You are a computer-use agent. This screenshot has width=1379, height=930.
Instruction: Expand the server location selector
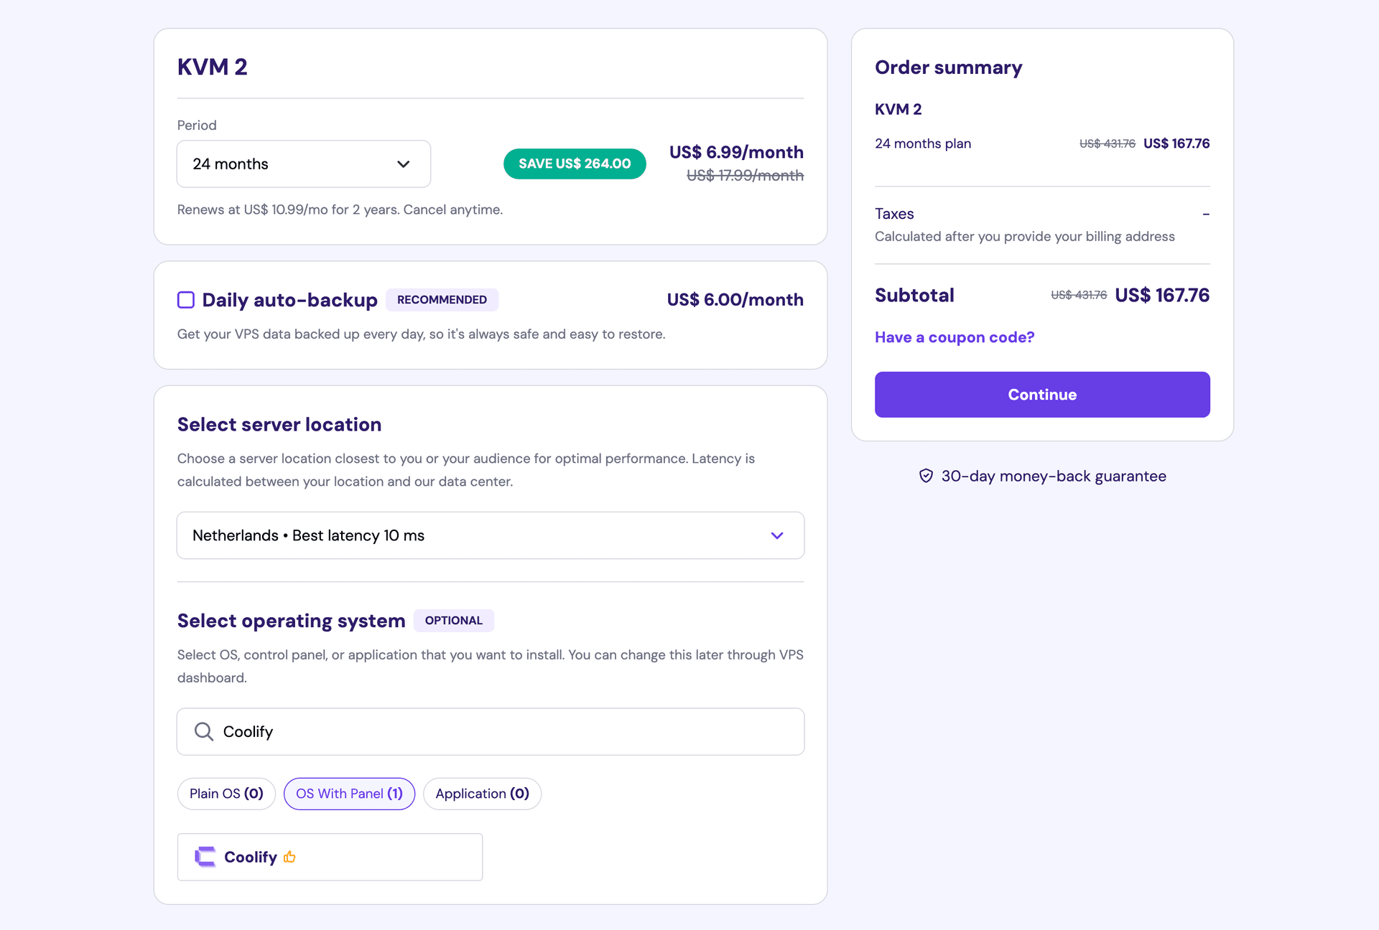pos(491,535)
